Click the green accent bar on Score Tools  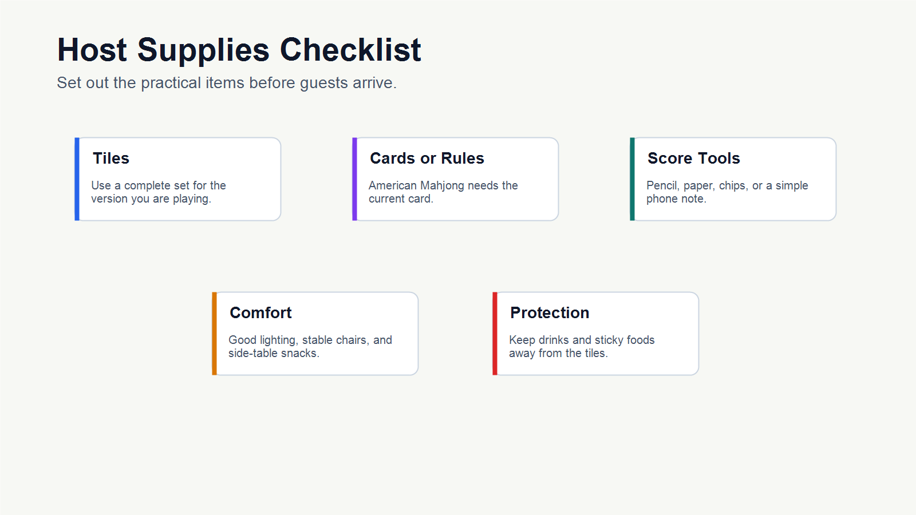coord(632,179)
